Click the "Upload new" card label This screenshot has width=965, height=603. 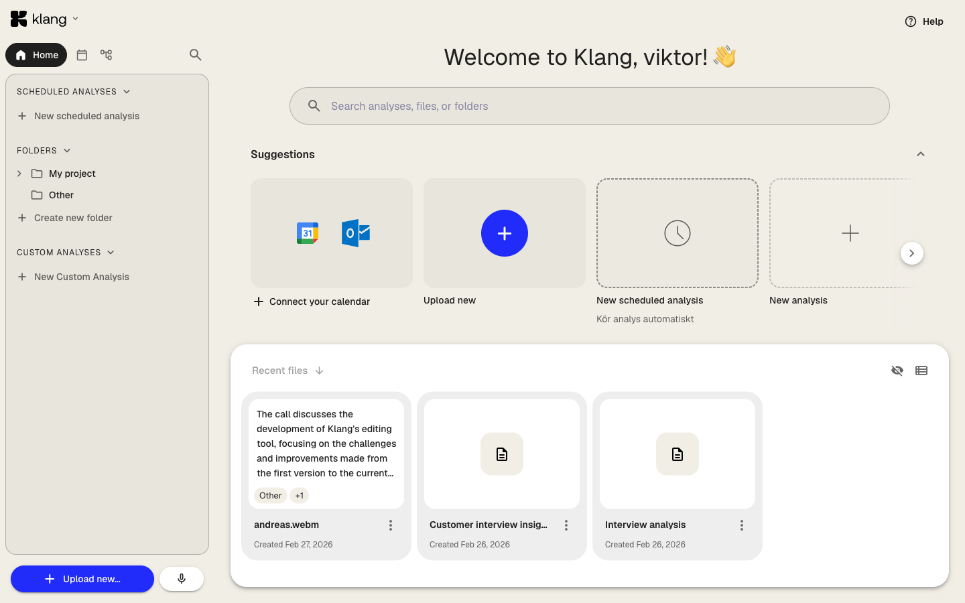coord(450,300)
